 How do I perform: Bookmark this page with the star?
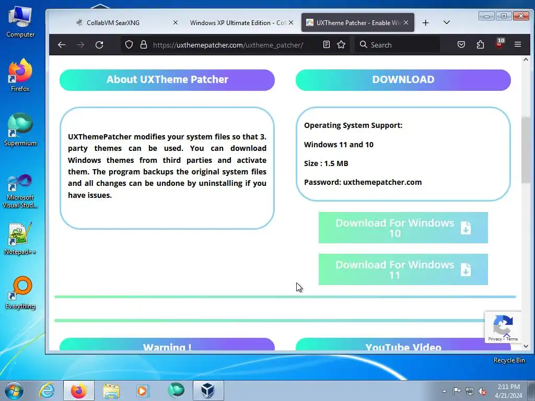coord(341,45)
